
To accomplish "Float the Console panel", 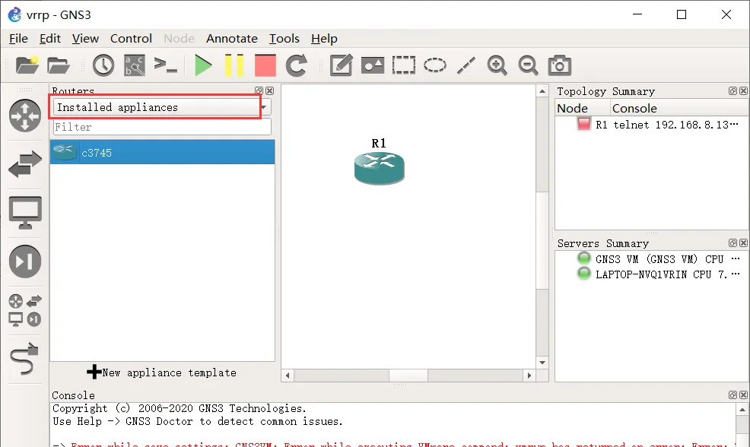I will coord(733,395).
